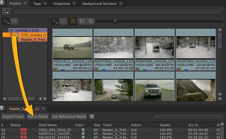Click the thumbnail size slider handle

(x=115, y=21)
